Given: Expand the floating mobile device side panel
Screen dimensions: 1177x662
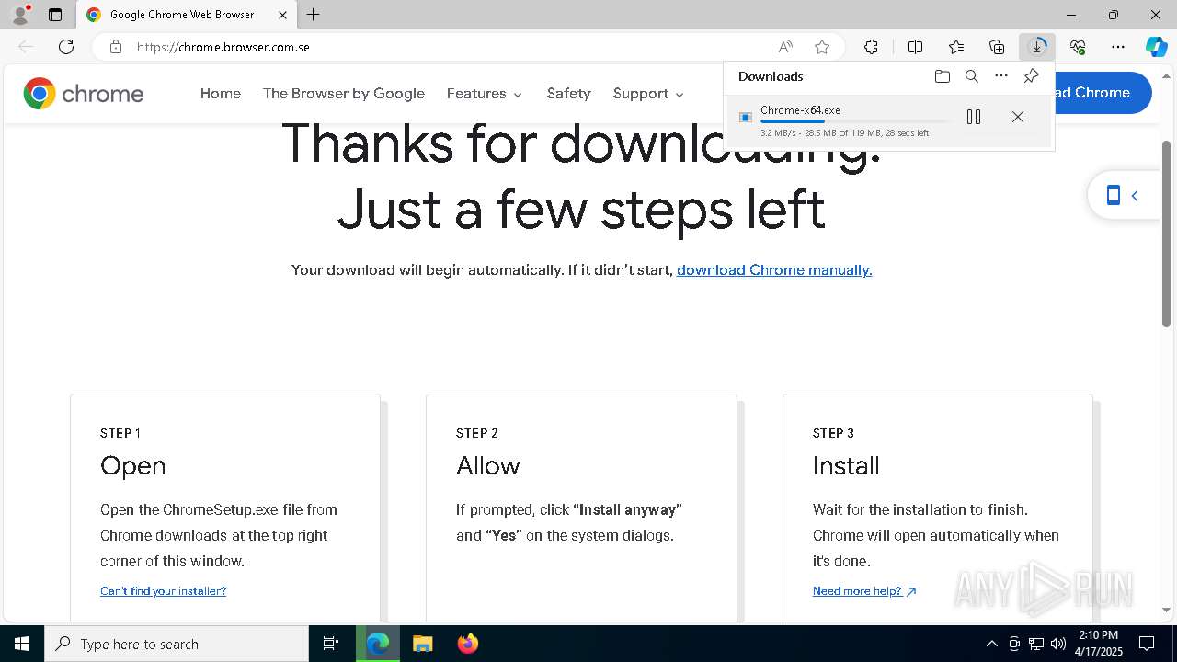Looking at the screenshot, I should click(1123, 195).
